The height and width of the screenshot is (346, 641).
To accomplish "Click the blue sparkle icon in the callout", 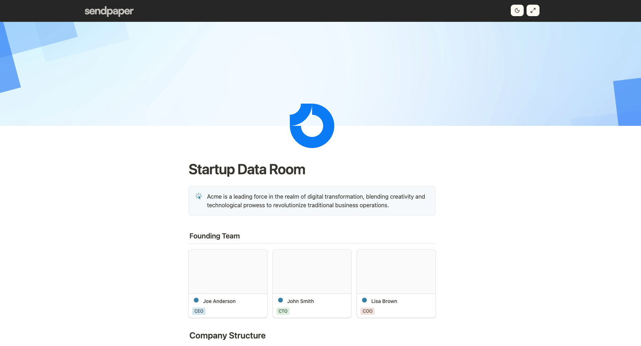I will pos(198,196).
